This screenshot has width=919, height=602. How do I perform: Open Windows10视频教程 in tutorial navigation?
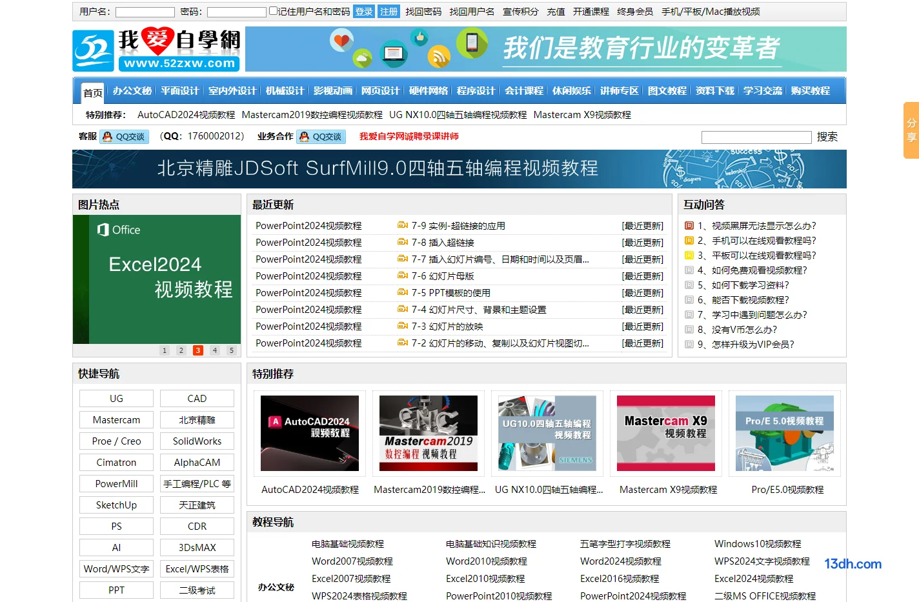point(758,544)
